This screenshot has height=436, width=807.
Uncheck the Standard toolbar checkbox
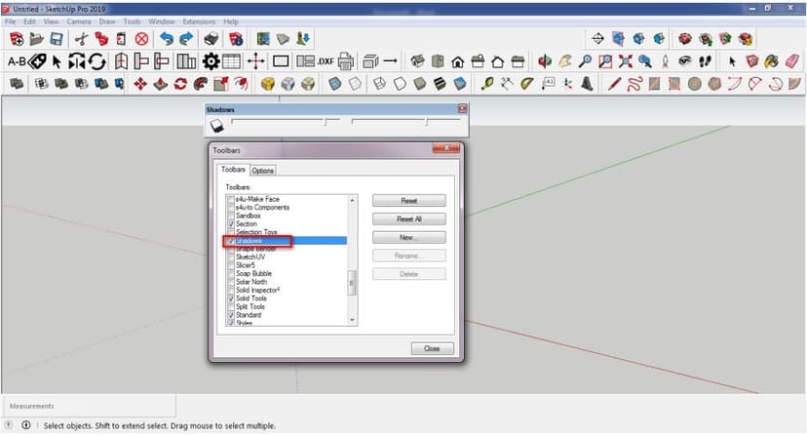231,315
